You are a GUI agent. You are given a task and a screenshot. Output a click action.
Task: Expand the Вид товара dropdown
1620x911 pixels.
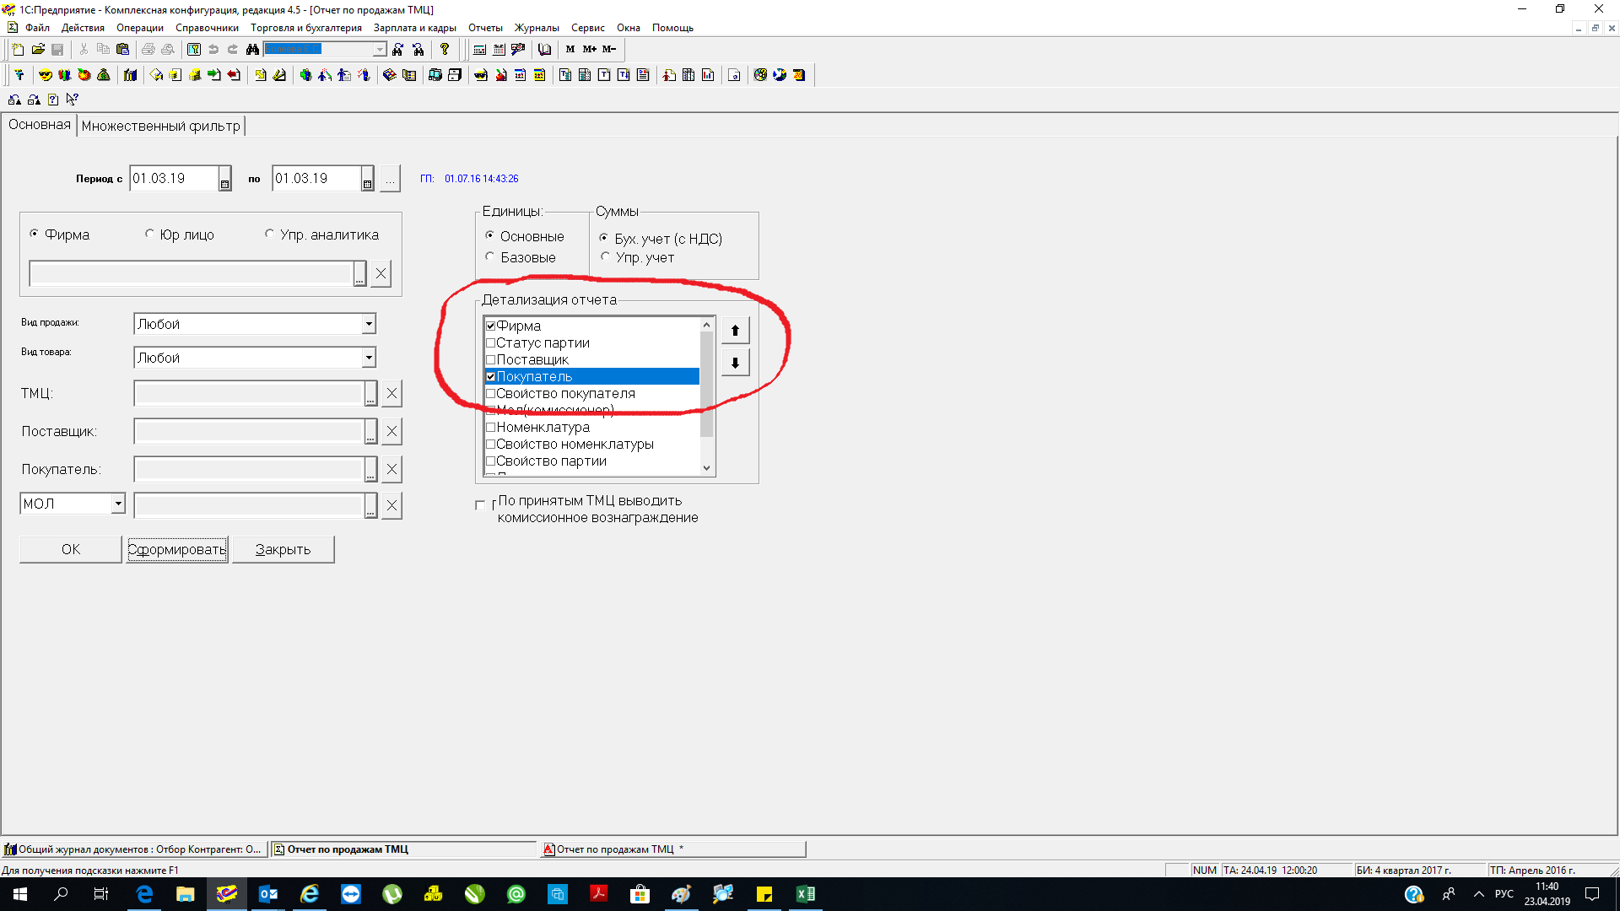point(369,358)
